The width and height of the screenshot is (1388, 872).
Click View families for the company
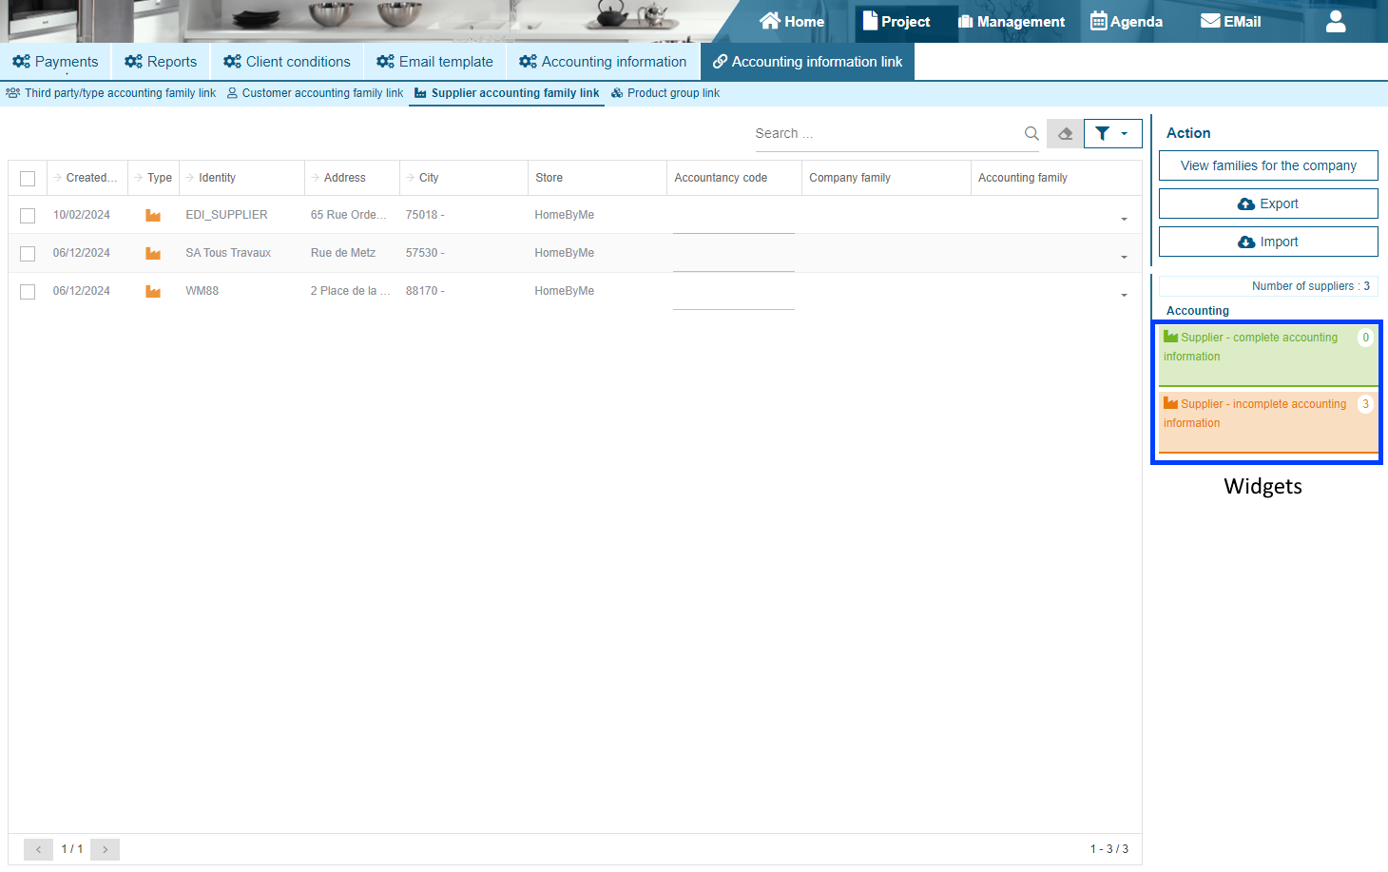1268,165
